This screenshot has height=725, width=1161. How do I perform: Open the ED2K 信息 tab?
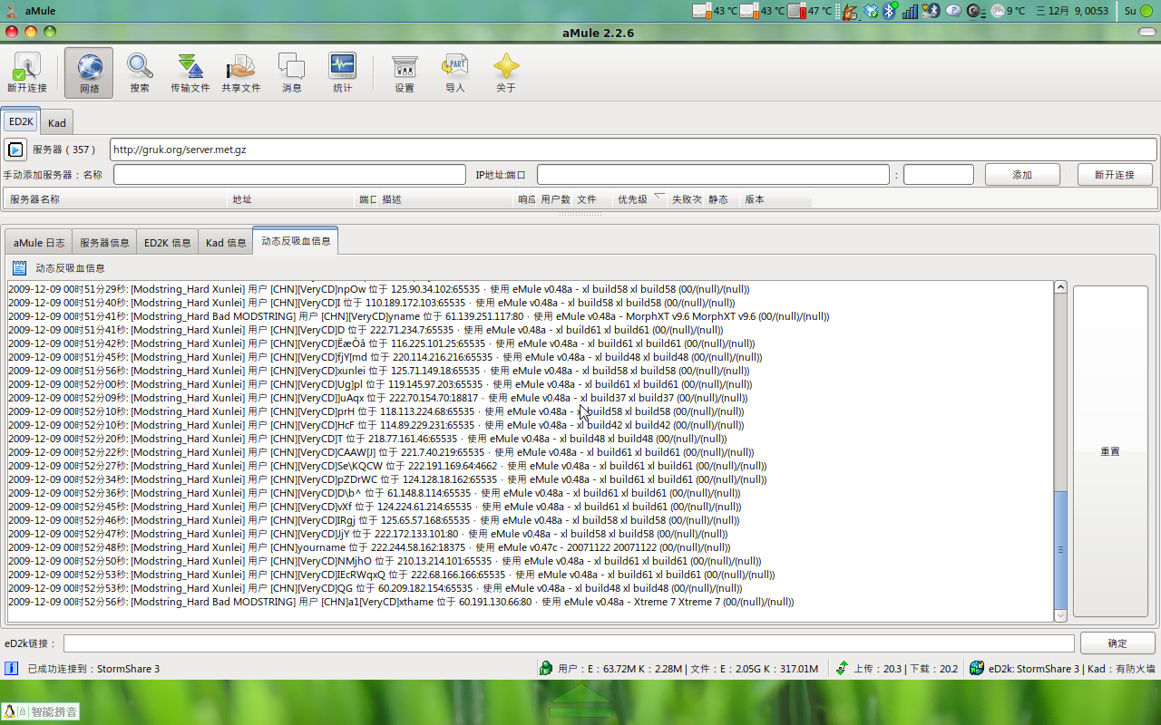tap(167, 243)
